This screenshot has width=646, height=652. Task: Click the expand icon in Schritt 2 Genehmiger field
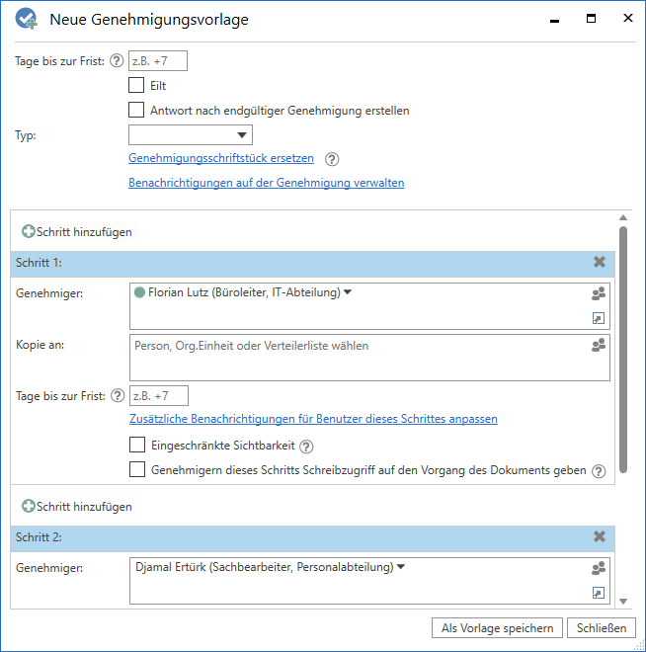(598, 593)
